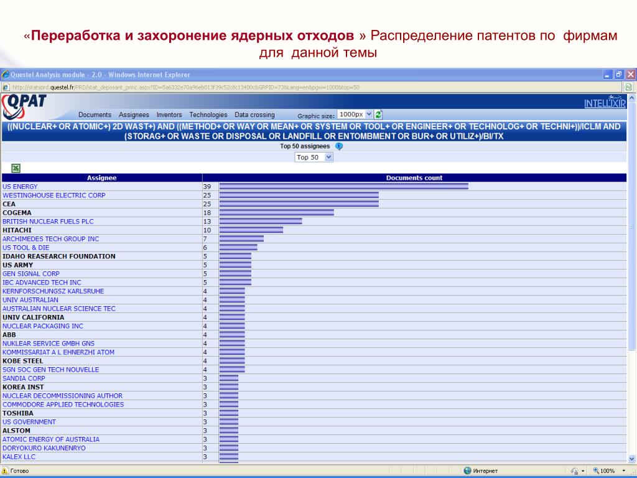
Task: Click the HITACHI documents count bar
Action: (251, 230)
